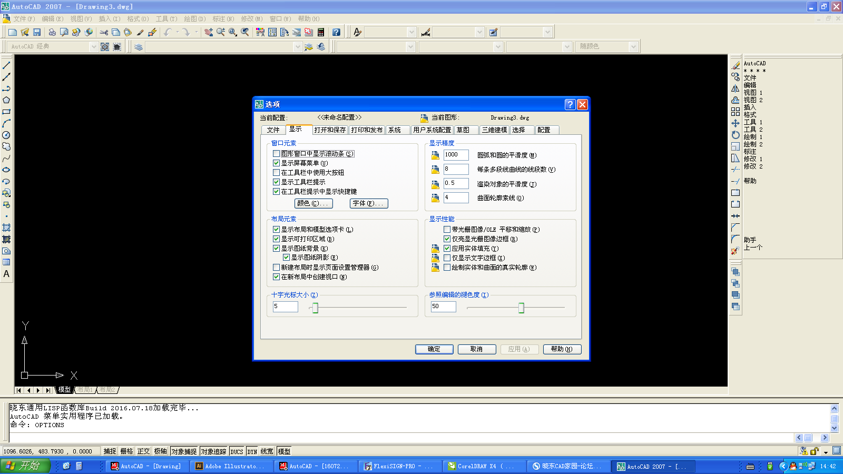This screenshot has height=474, width=843.
Task: Toggle 显示布局和模型选项卡 checkbox
Action: pos(276,230)
